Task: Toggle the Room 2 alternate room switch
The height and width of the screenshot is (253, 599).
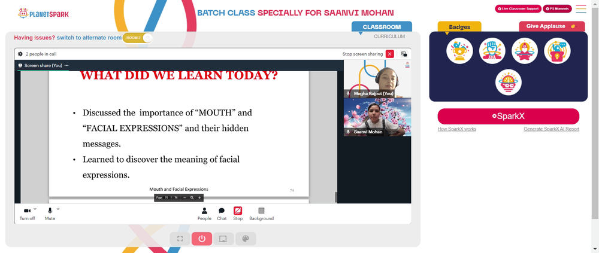Action: tap(138, 38)
